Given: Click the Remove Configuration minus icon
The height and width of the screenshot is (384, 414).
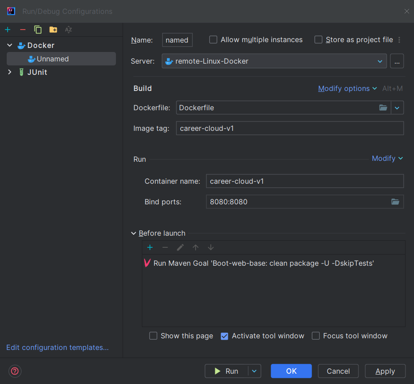Looking at the screenshot, I should point(23,30).
